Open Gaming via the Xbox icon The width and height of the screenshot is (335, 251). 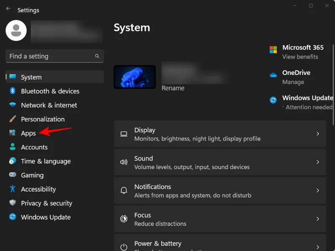coord(12,175)
